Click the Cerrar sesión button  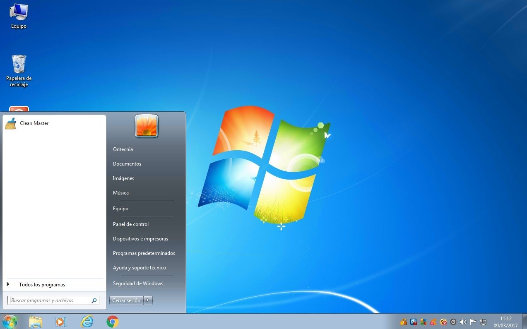[126, 300]
